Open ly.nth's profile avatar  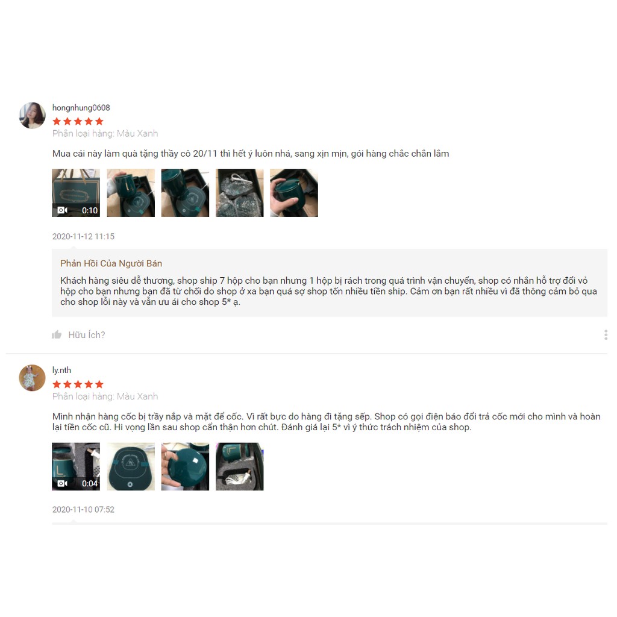point(33,378)
